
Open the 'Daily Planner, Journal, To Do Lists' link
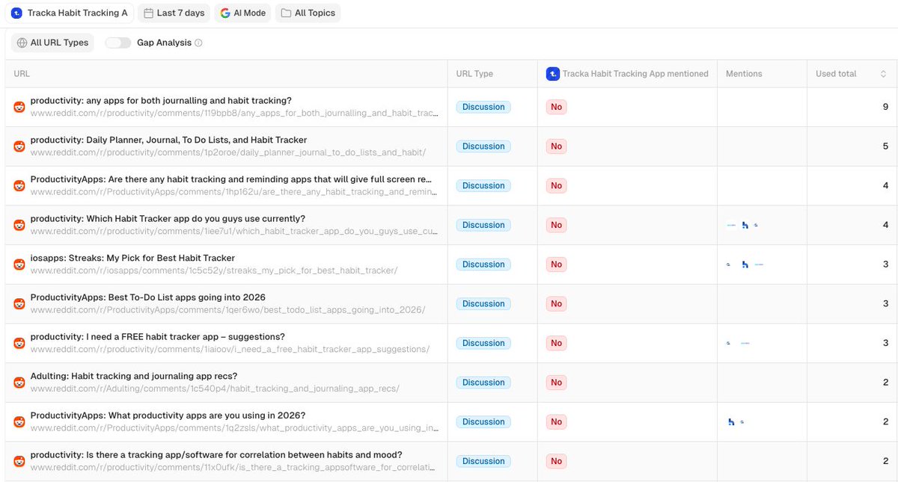point(168,140)
